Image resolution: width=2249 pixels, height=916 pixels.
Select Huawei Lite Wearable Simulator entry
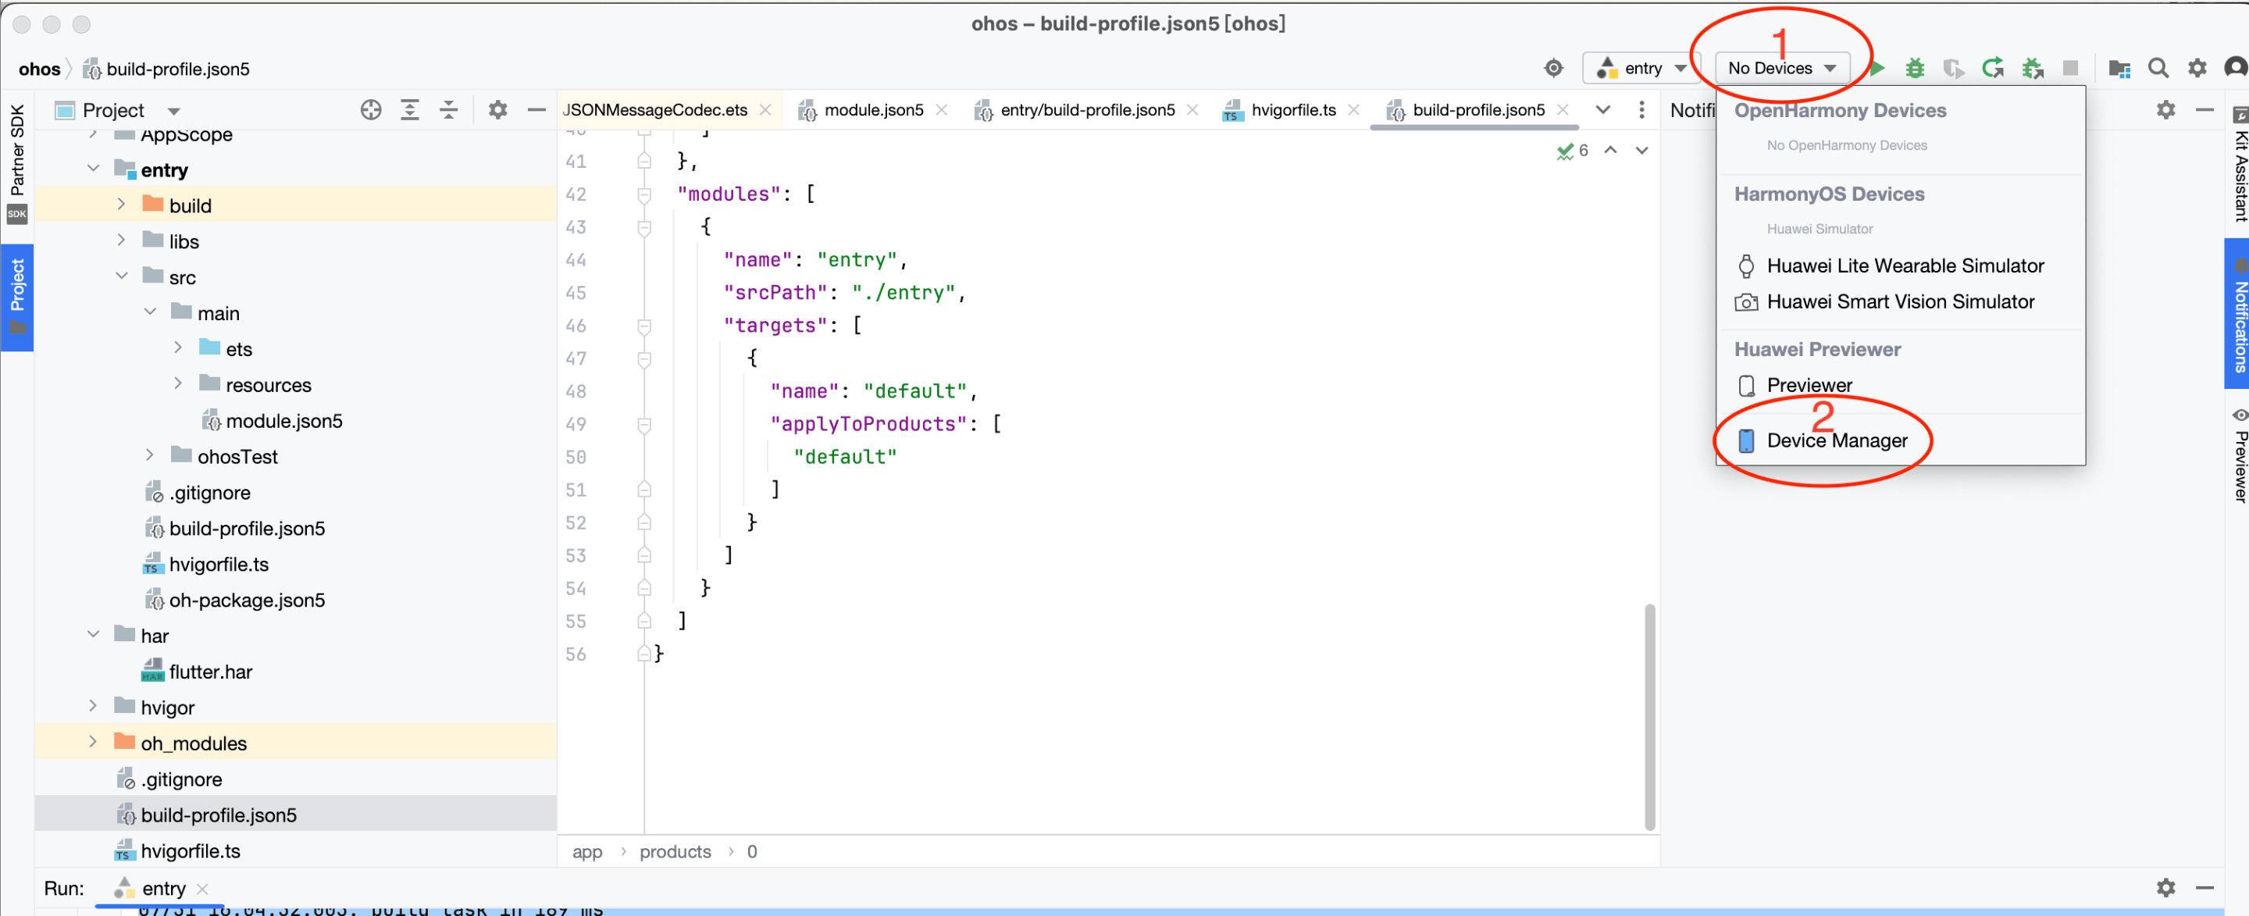click(x=1905, y=266)
